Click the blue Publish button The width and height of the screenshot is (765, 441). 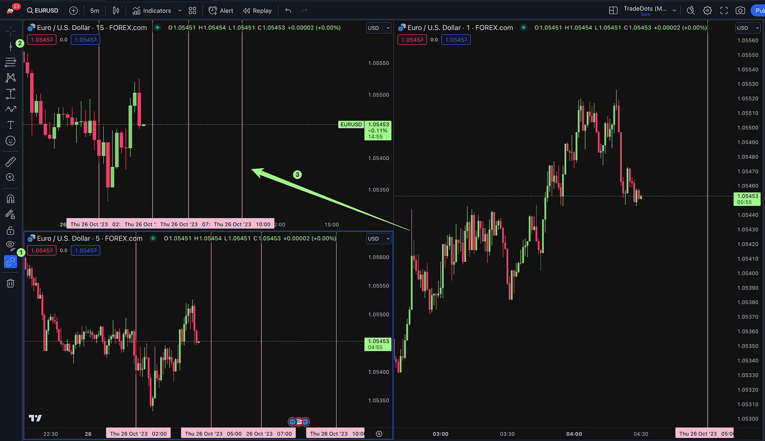pos(761,10)
